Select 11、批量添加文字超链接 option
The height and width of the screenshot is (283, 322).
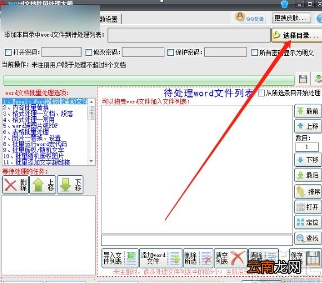click(37, 162)
